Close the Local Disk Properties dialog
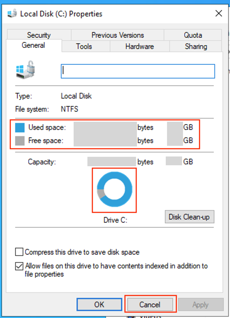 (218, 13)
